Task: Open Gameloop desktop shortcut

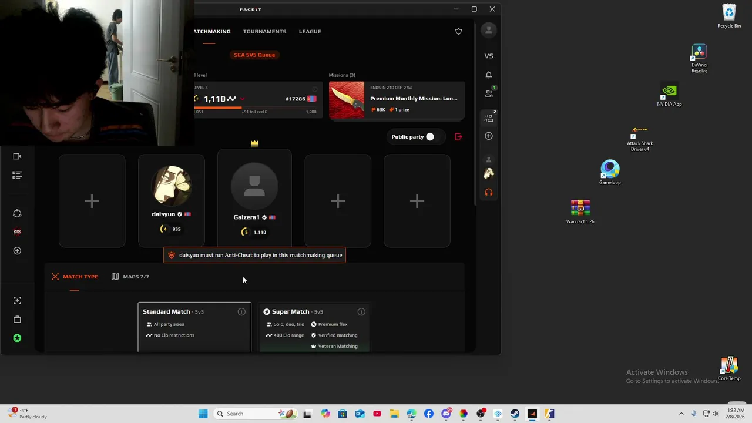Action: pyautogui.click(x=610, y=173)
